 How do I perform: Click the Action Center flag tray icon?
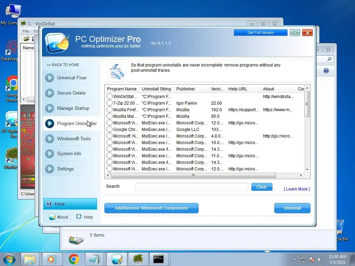312,259
